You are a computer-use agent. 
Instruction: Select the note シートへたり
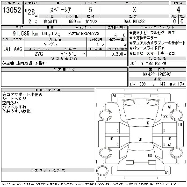[x=14, y=99]
